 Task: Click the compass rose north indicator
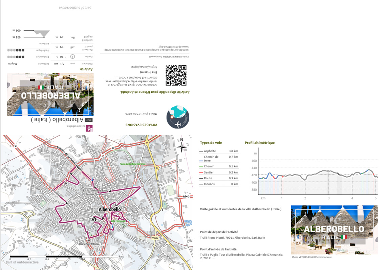[x=181, y=145]
